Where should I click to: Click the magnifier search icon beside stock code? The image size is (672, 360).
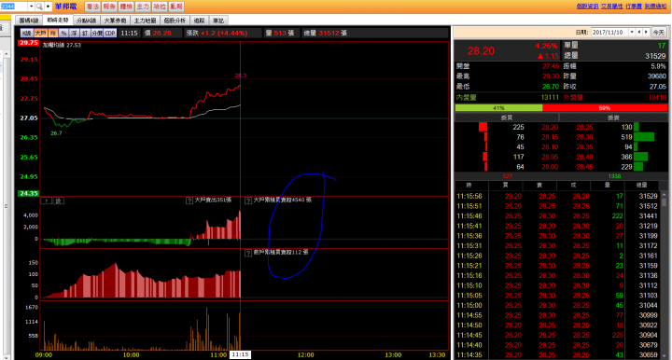39,7
